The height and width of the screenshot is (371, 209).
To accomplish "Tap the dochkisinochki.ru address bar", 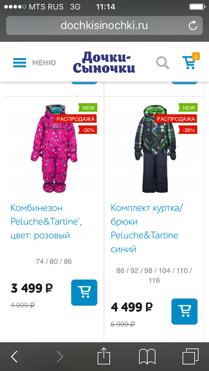I will [104, 26].
